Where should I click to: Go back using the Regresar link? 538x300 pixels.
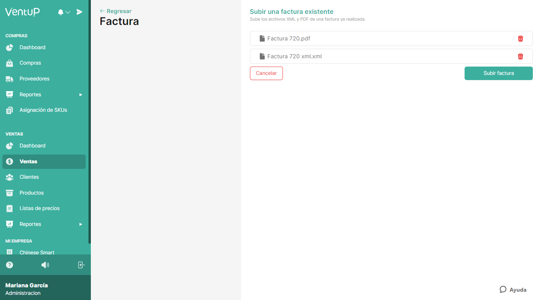[115, 11]
